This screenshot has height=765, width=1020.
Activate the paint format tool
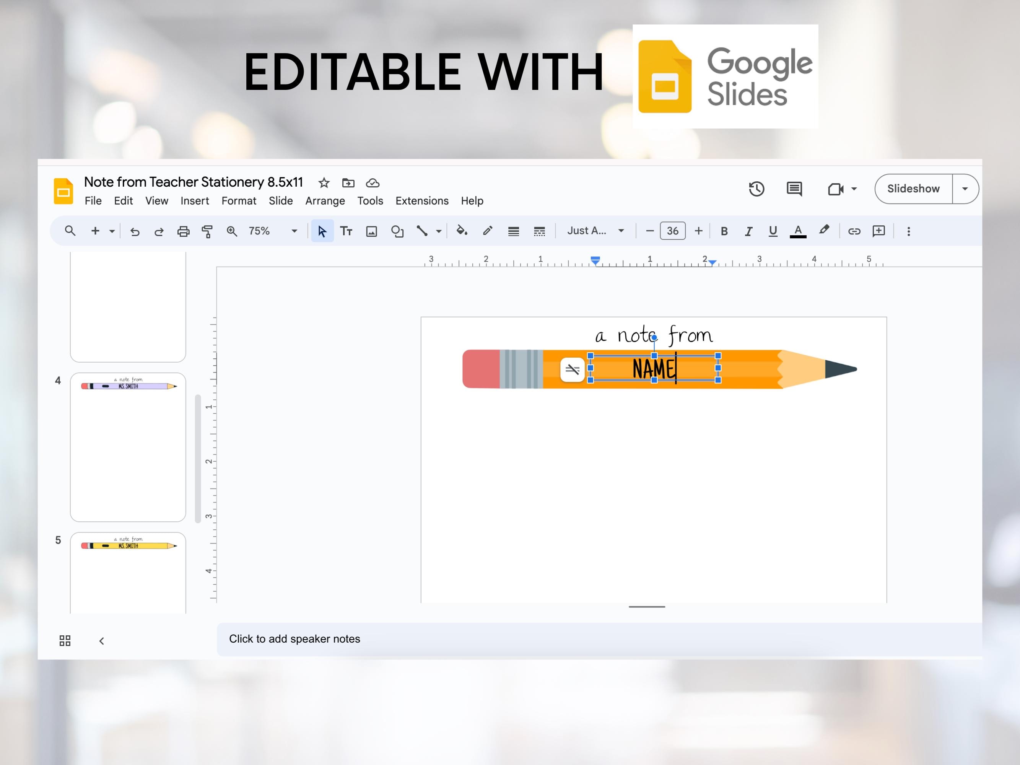click(208, 231)
